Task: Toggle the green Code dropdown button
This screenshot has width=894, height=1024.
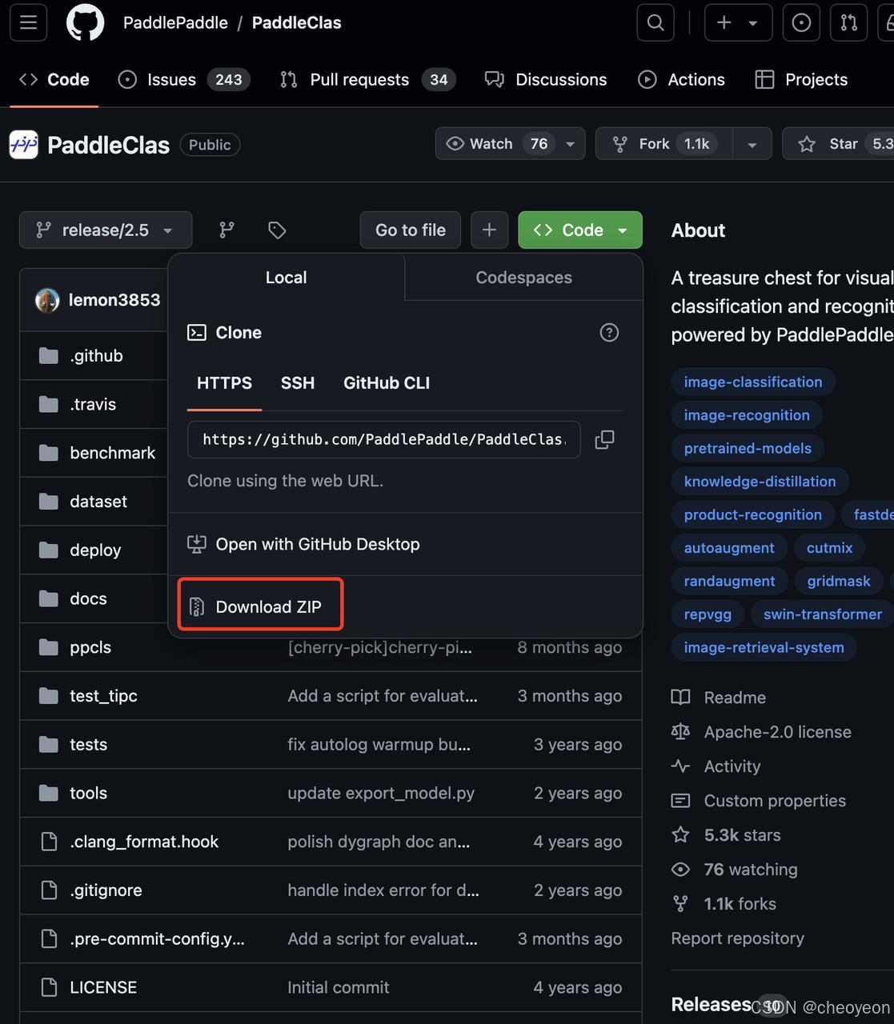Action: click(580, 230)
